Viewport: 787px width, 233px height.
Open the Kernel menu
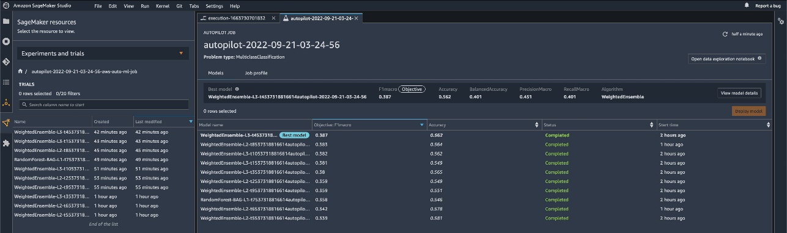[x=162, y=5]
